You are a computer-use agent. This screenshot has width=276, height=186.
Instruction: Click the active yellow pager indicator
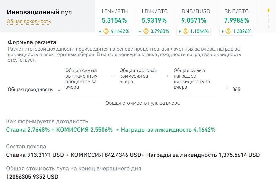(268, 10)
